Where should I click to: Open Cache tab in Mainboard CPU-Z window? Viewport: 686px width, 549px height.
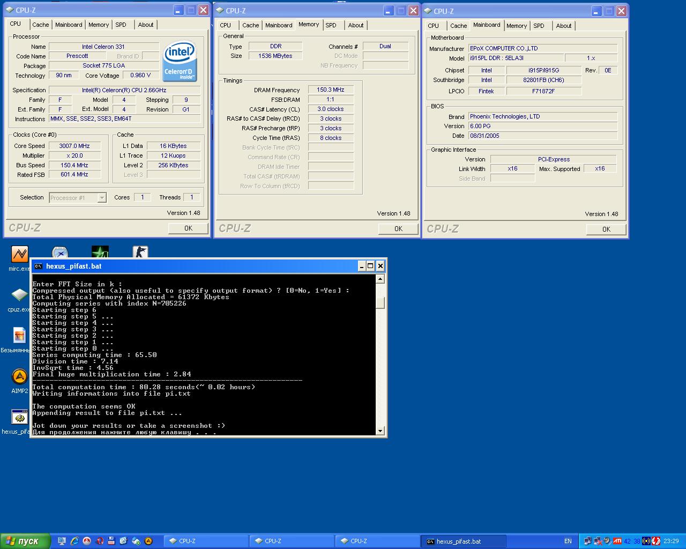coord(458,26)
